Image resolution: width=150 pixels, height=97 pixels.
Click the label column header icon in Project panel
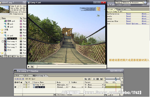click(x=21, y=18)
